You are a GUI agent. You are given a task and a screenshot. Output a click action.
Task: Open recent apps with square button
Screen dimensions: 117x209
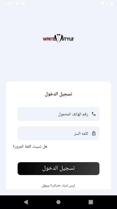[91, 202]
